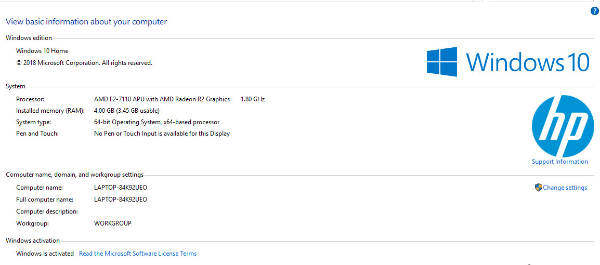Click the Microsoft Corporation copyright line
Image resolution: width=600 pixels, height=265 pixels.
coord(84,63)
